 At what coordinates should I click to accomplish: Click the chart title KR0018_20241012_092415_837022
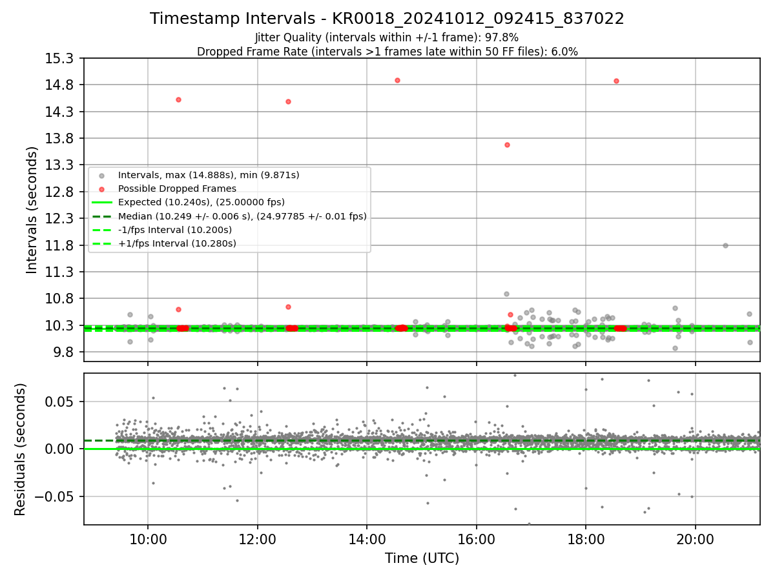click(387, 19)
